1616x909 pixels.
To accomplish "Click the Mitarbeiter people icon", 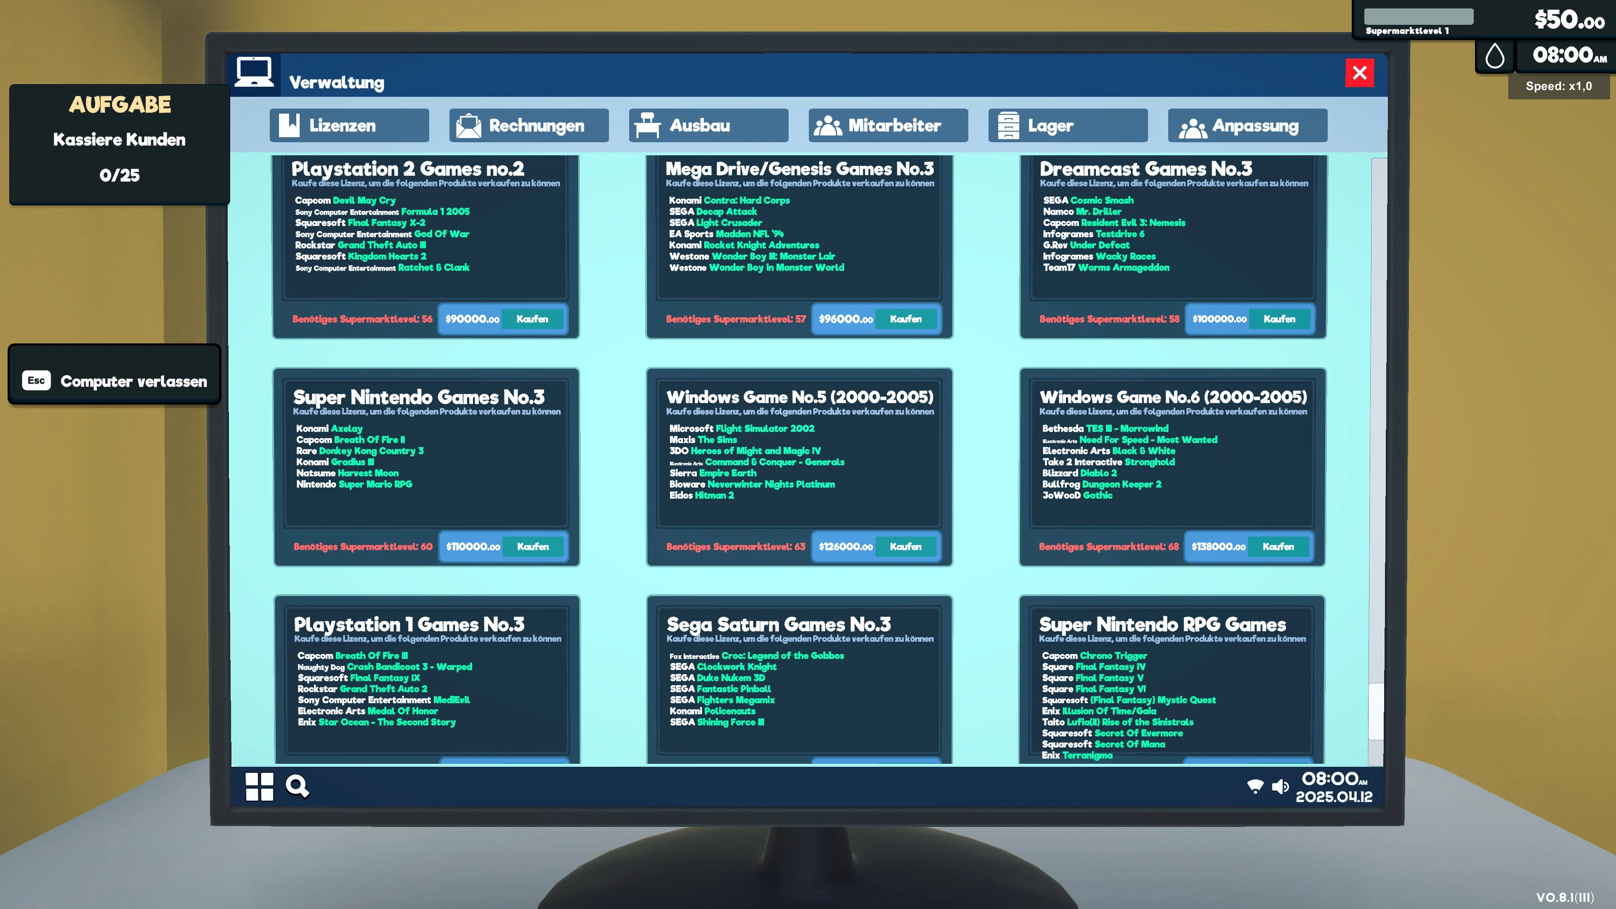I will [827, 125].
